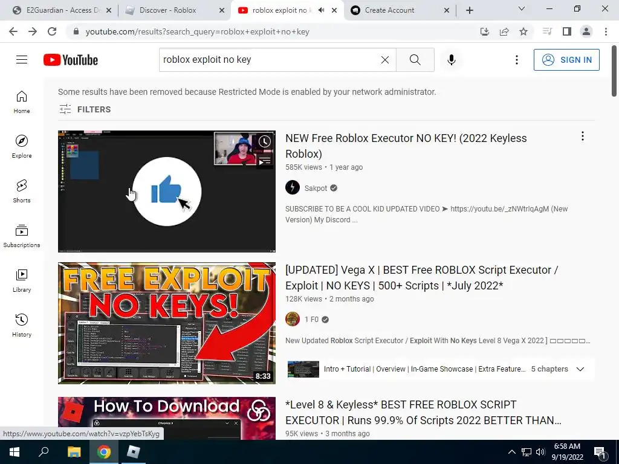Open the Sakpot channel name link

[316, 188]
